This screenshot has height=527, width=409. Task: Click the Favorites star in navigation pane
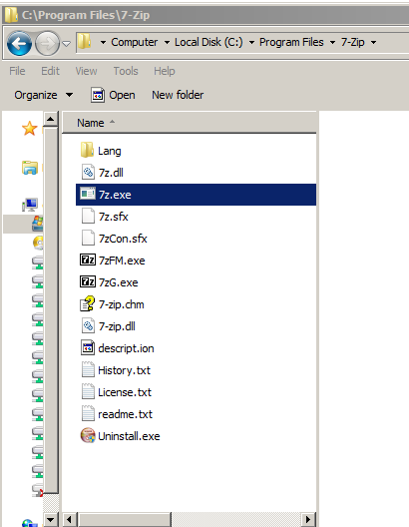30,128
